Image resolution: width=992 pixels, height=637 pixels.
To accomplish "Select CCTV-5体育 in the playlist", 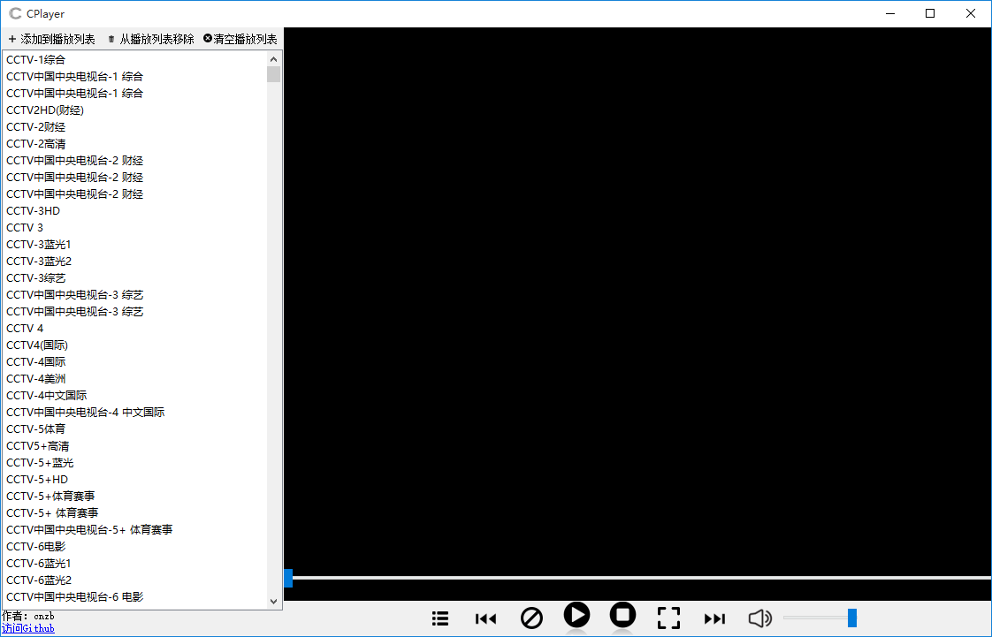I will (36, 428).
